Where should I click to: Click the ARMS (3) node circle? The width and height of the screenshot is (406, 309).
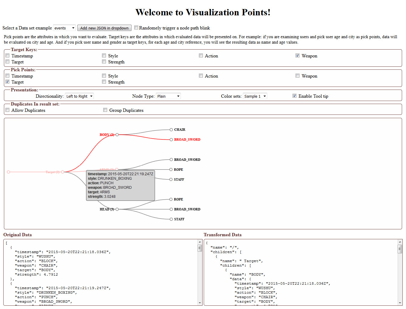click(117, 170)
